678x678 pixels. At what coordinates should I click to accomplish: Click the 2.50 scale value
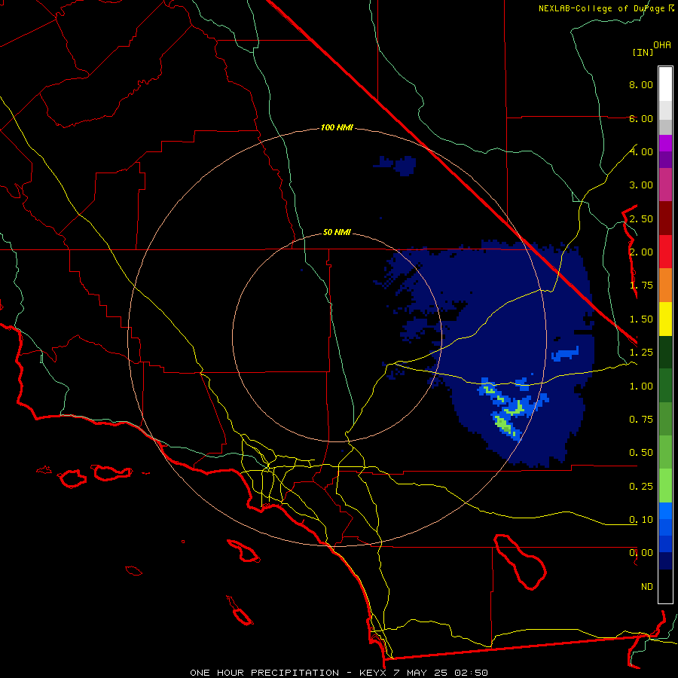[641, 218]
